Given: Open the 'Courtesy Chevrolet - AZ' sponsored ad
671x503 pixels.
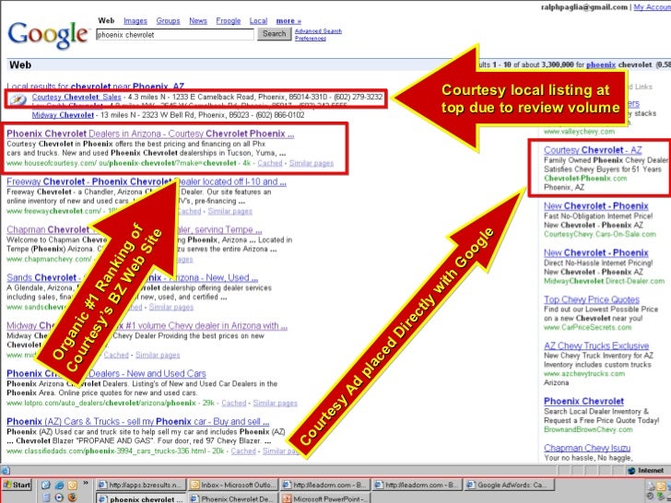Looking at the screenshot, I should pyautogui.click(x=593, y=150).
